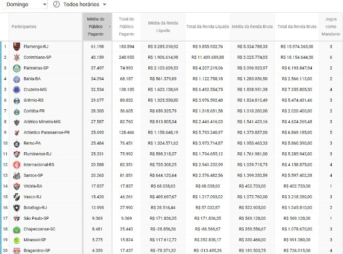The image size is (343, 254).
Task: Click the 81.051 Santos total attendance
Action: point(126,175)
